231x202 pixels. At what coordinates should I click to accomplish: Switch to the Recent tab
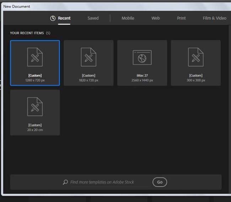point(64,18)
